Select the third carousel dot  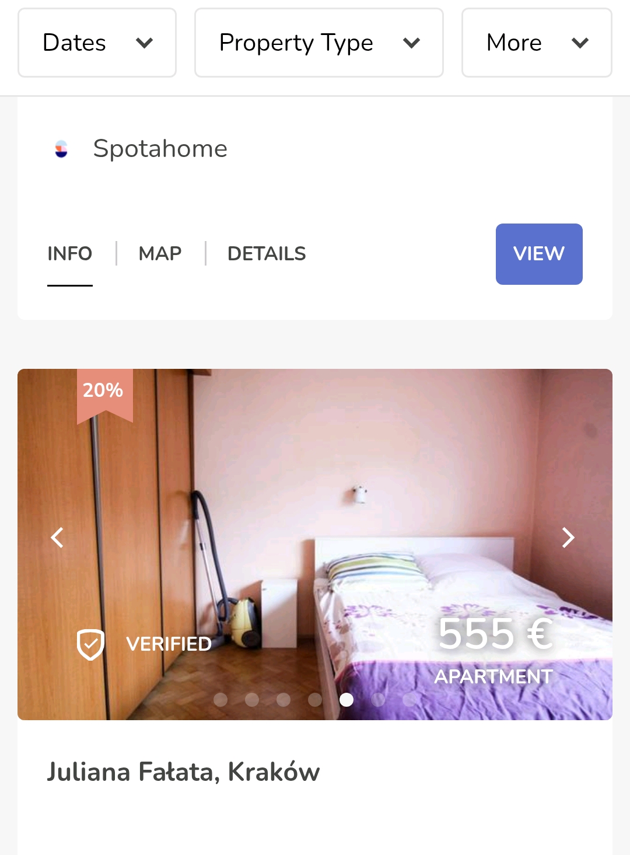click(x=283, y=700)
